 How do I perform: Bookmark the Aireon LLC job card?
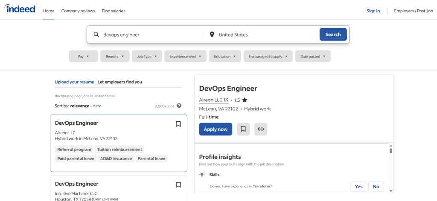(x=178, y=124)
